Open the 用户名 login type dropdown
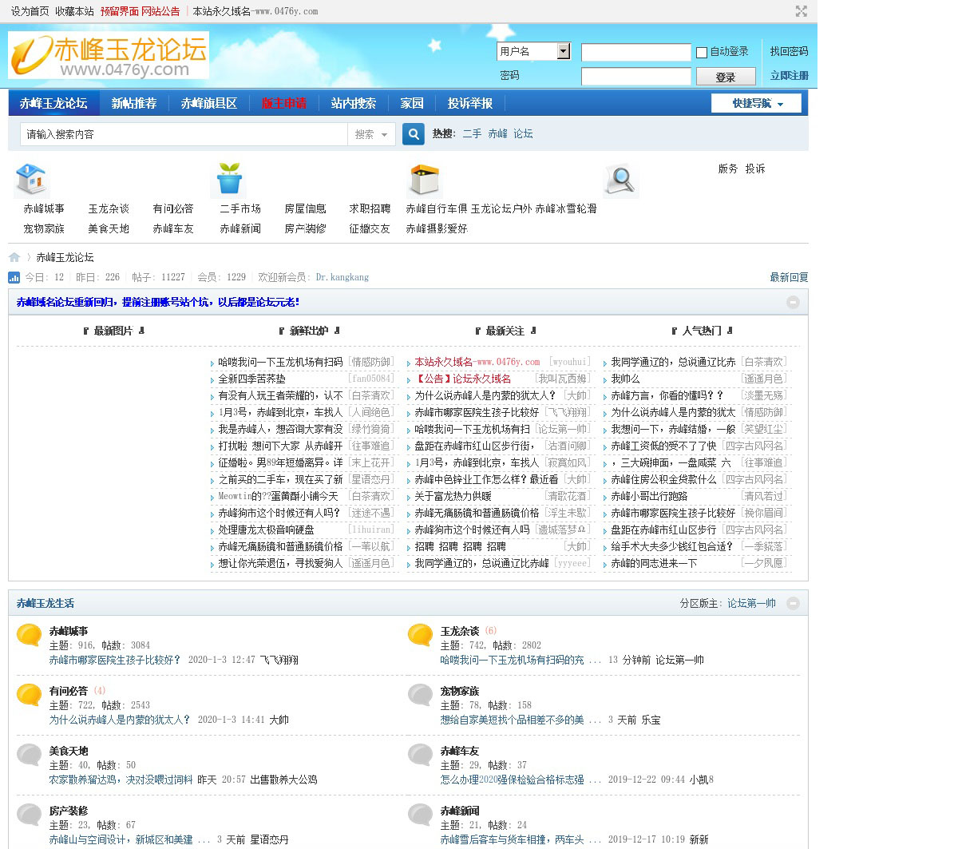This screenshot has height=849, width=958. coord(563,51)
